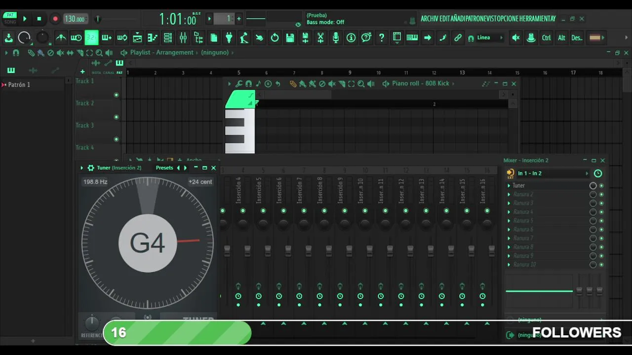Toggle the countdown before recording (3 2 1) button
The image size is (632, 355).
[x=91, y=37]
